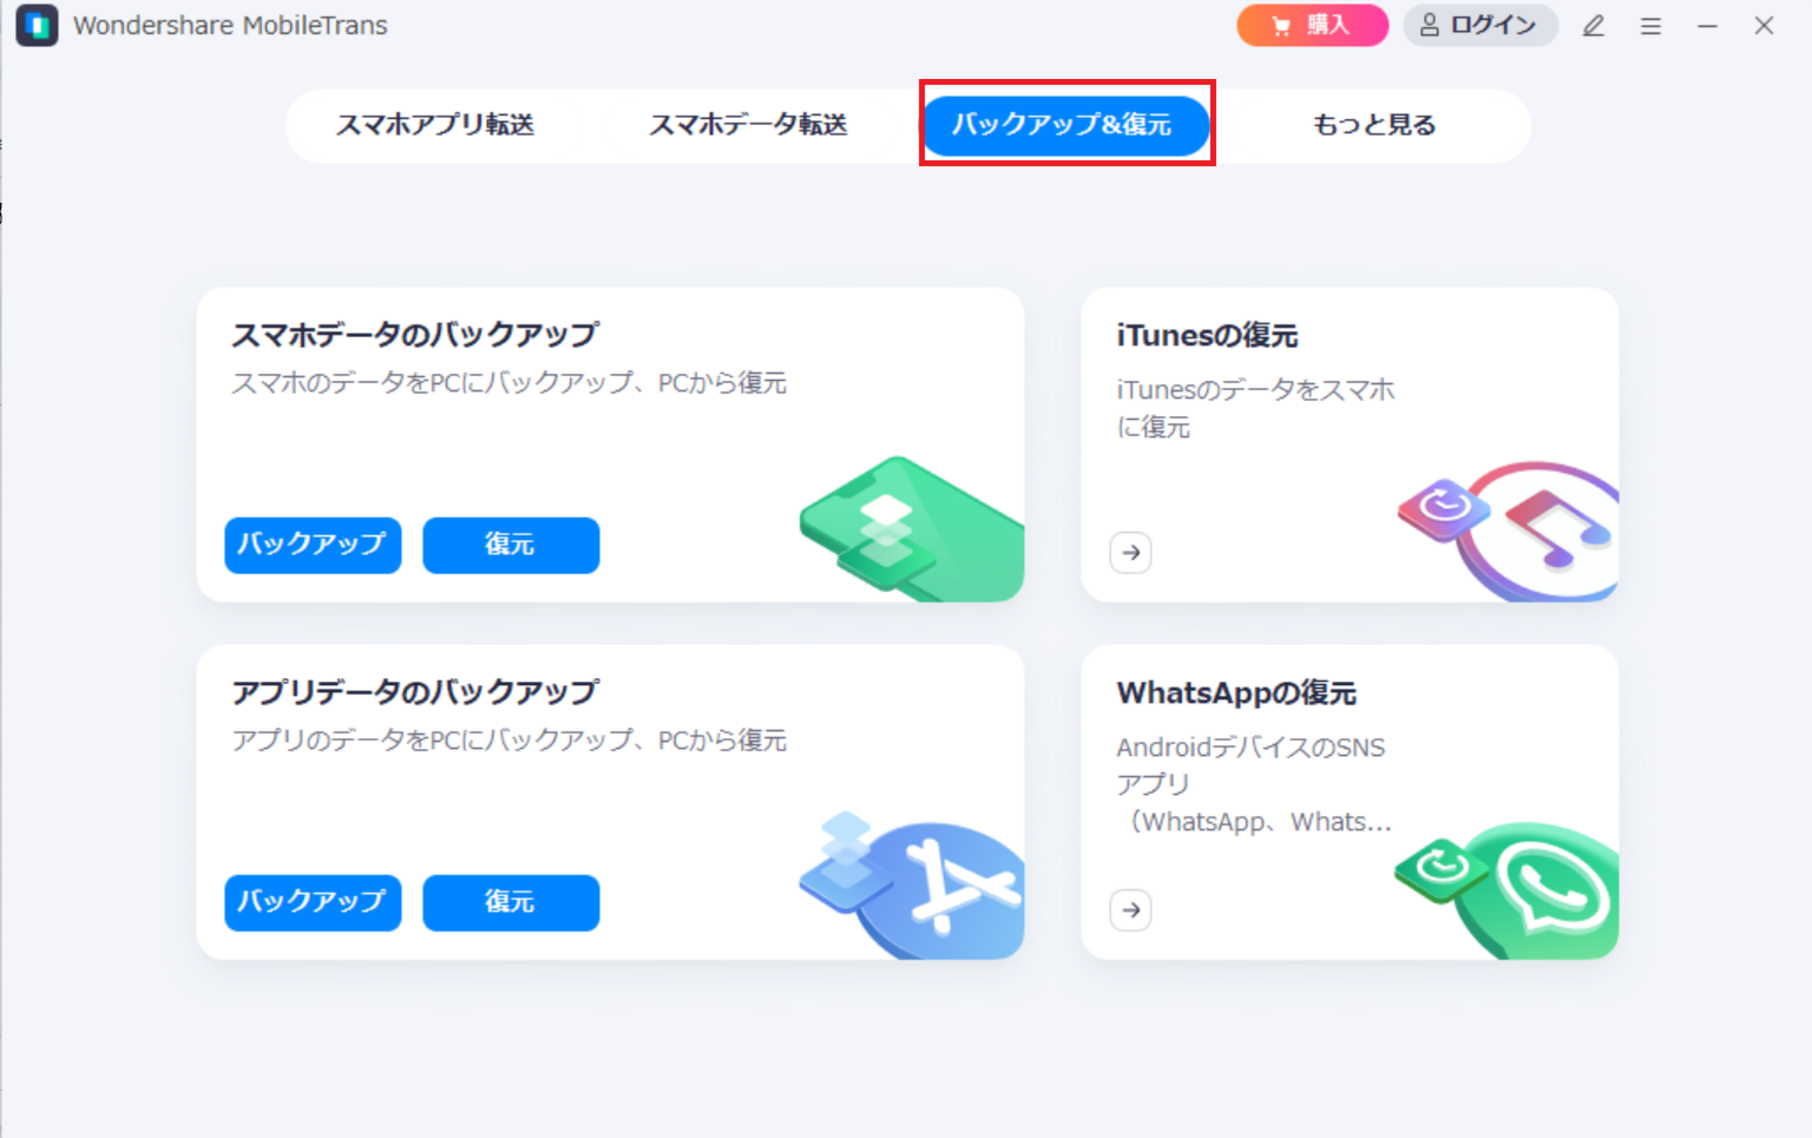Click the AndroidデバイスのSNSアプリ description
1812x1138 pixels.
point(1254,784)
